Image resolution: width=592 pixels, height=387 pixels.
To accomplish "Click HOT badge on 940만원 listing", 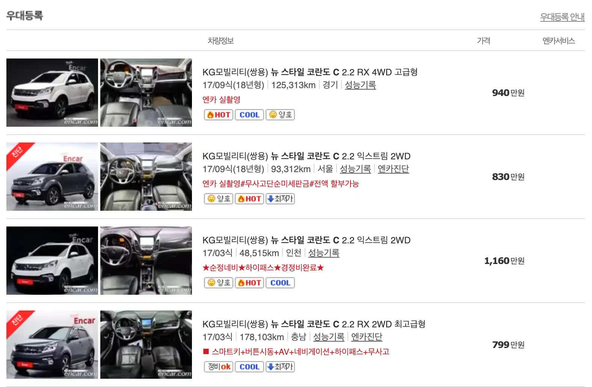I will [219, 115].
